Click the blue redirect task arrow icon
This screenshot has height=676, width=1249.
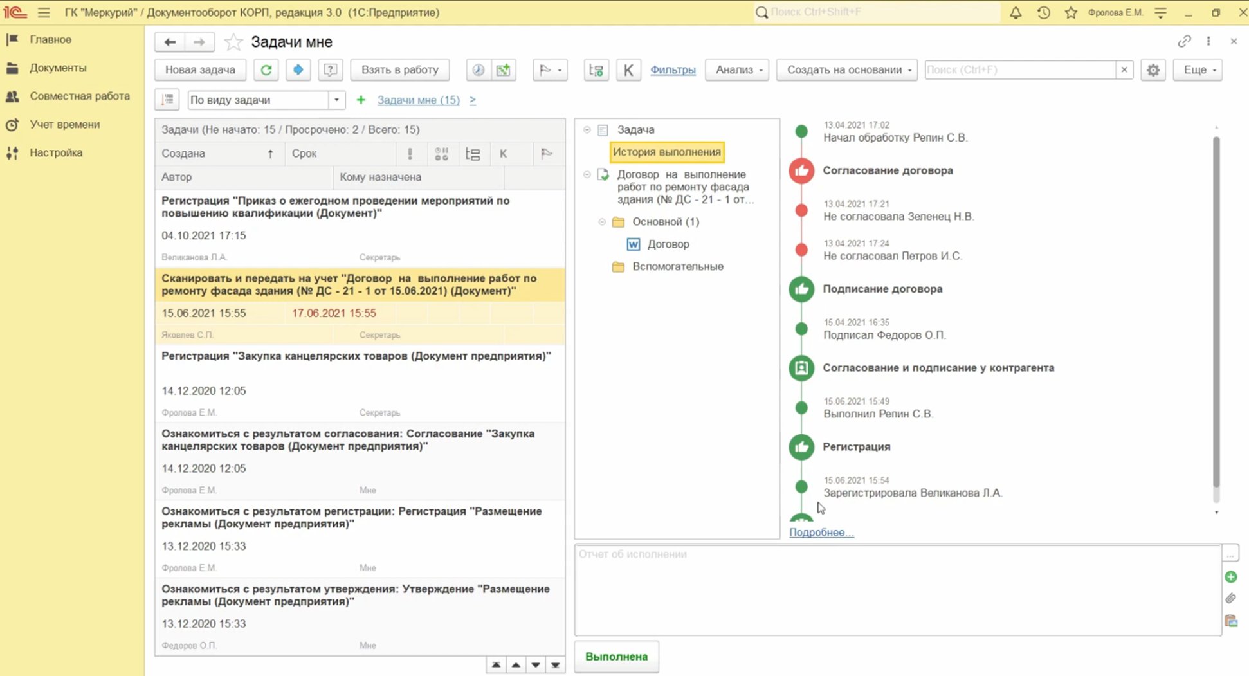298,69
